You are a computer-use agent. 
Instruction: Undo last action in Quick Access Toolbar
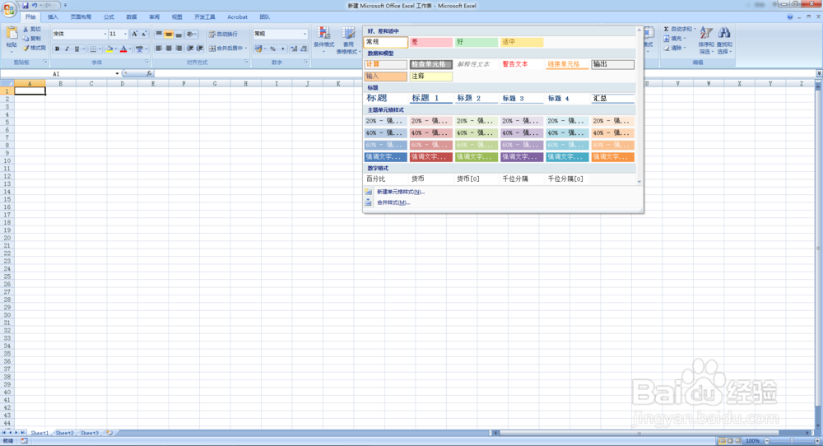point(34,5)
